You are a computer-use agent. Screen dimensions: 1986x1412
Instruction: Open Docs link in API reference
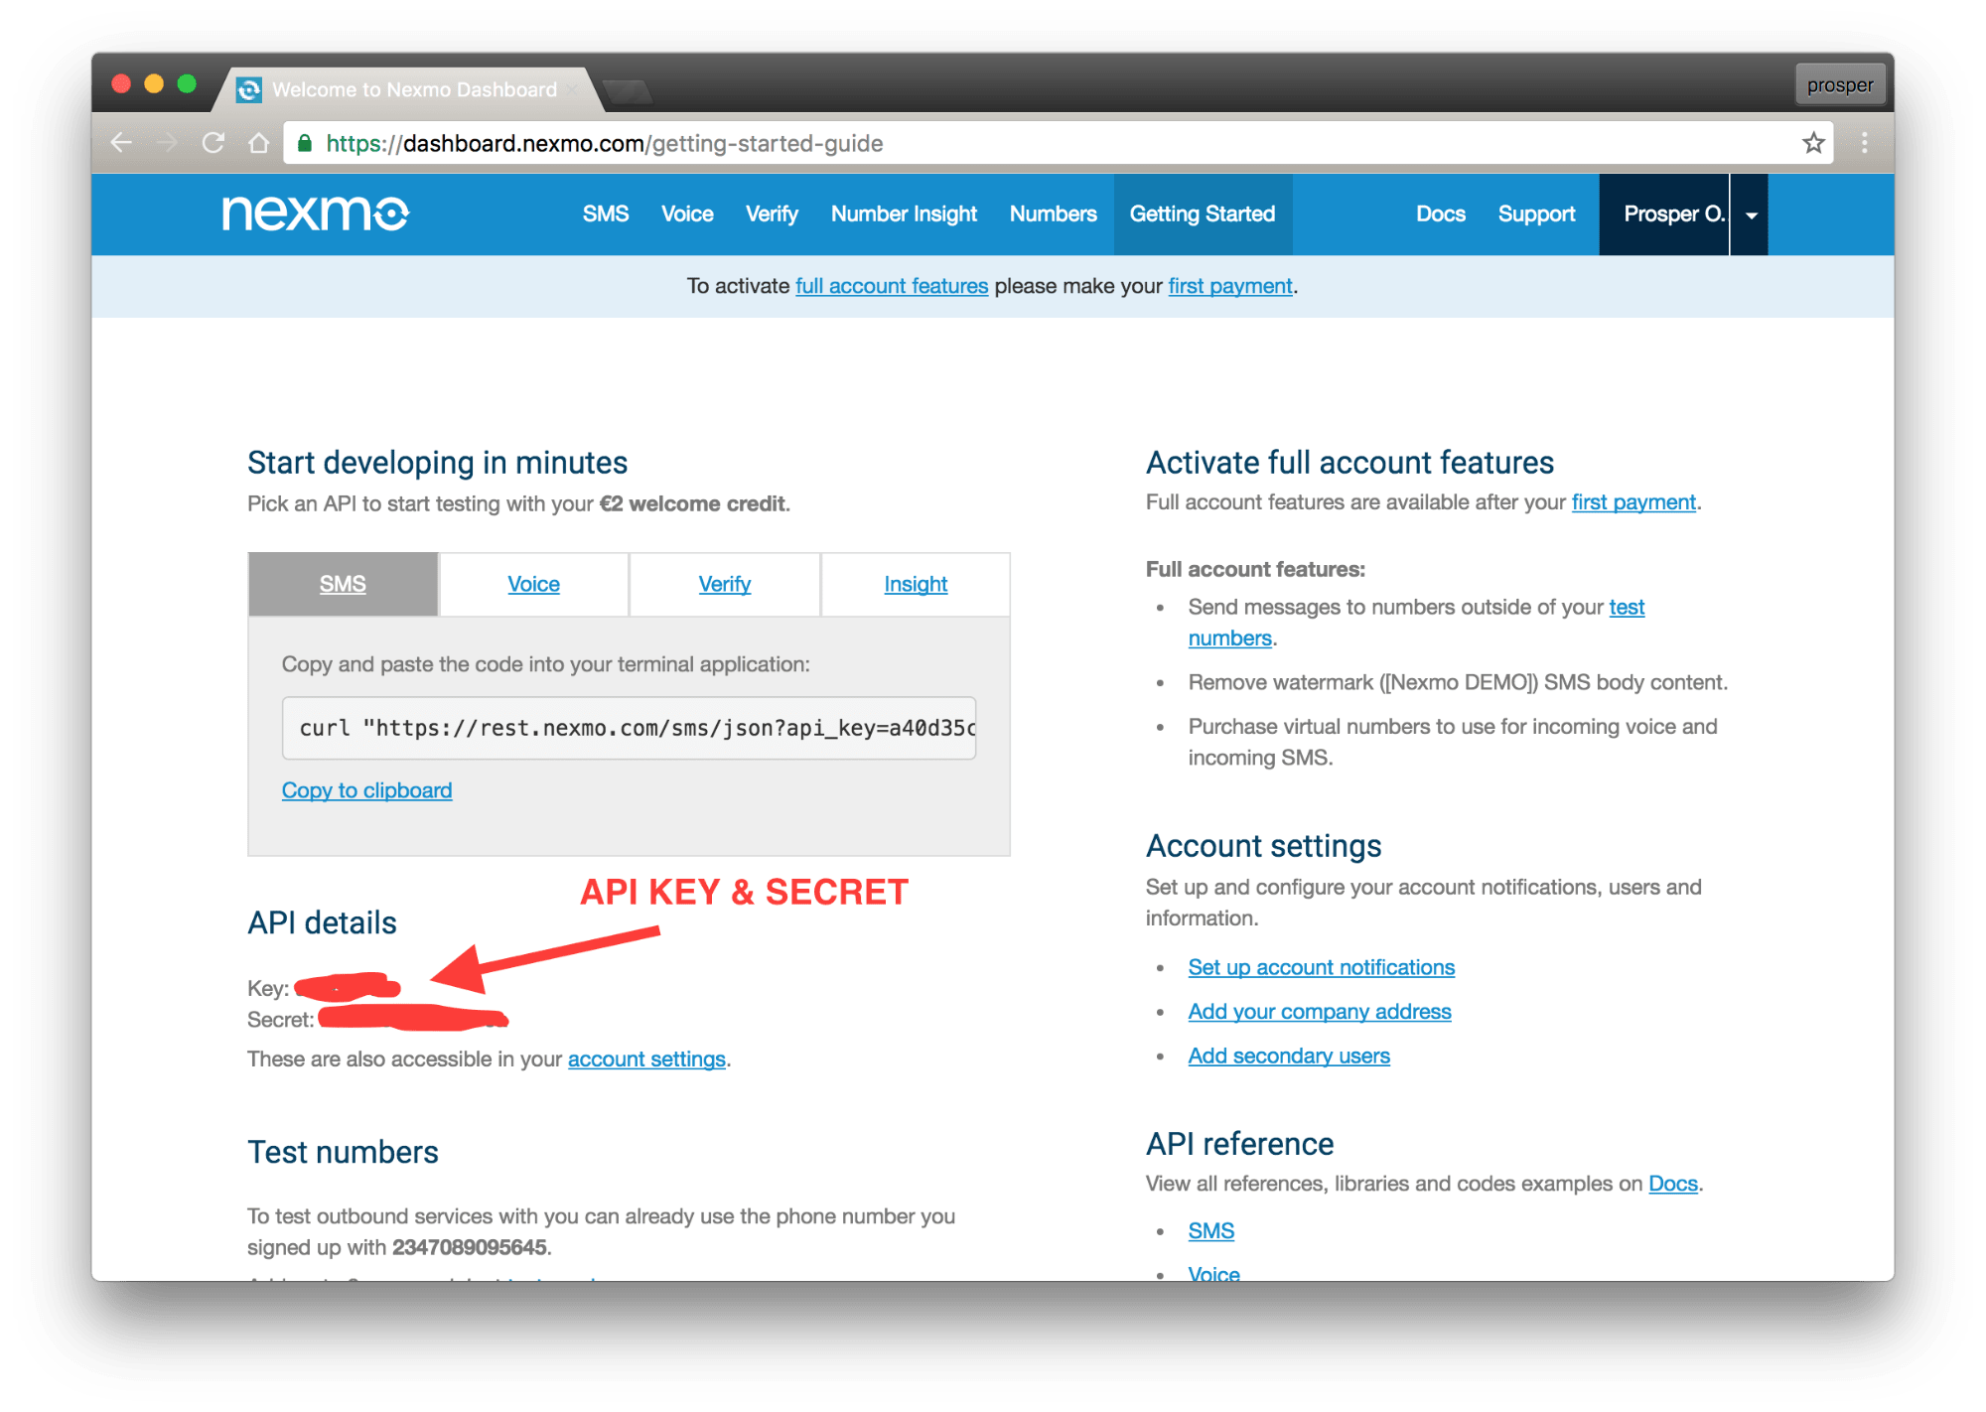click(1673, 1184)
